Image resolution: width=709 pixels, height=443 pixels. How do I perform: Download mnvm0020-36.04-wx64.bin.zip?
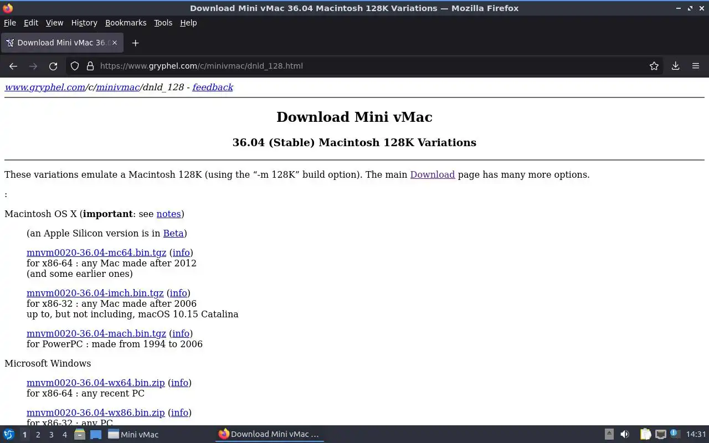96,383
